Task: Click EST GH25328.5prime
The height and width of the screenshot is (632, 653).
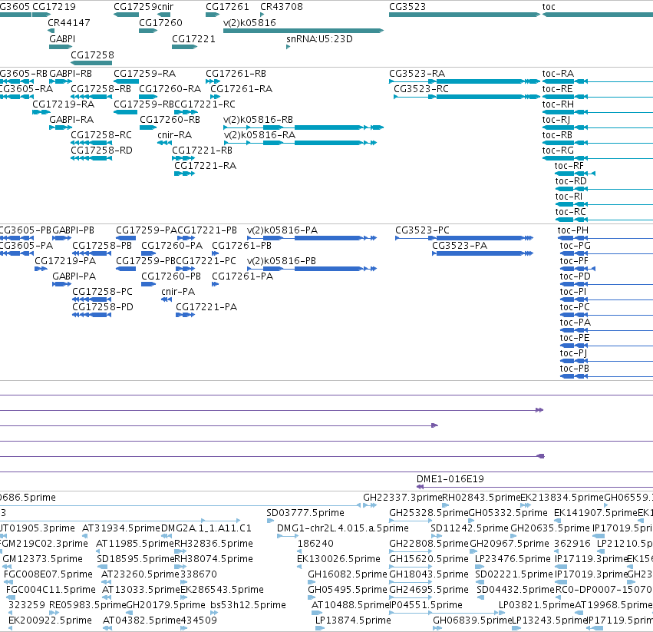Action: coord(428,513)
